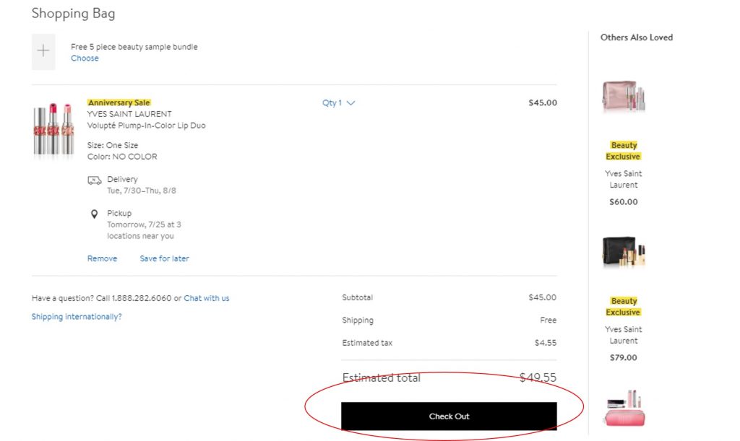Click the Anniversary Sale highlighted label
This screenshot has width=740, height=441.
coord(119,102)
